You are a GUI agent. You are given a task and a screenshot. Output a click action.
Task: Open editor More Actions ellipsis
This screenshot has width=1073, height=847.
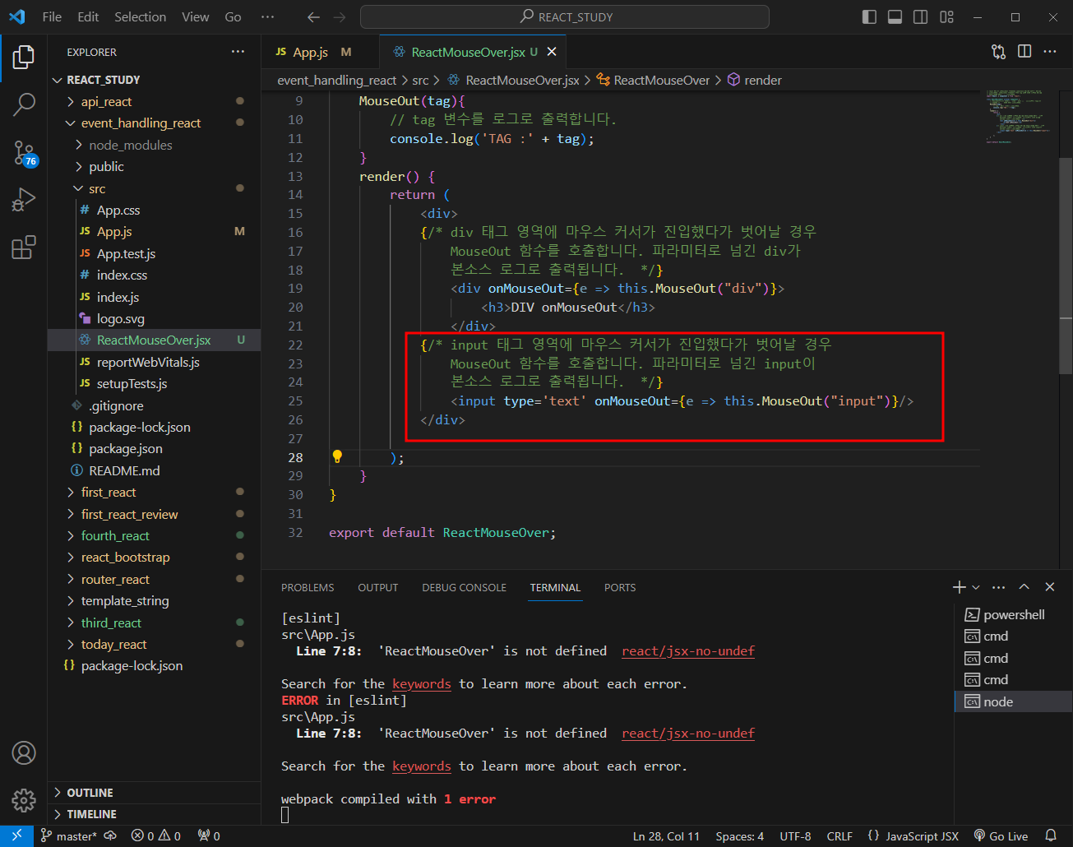click(x=1050, y=52)
